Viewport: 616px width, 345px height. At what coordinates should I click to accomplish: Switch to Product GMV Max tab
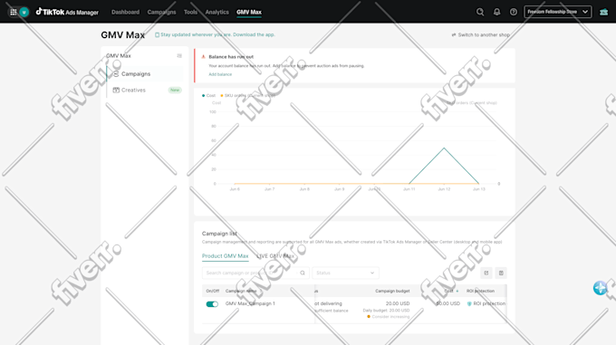(x=225, y=256)
